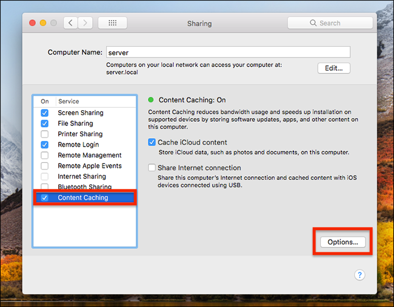This screenshot has height=307, width=394.
Task: Select Remote Management service row
Action: point(85,156)
